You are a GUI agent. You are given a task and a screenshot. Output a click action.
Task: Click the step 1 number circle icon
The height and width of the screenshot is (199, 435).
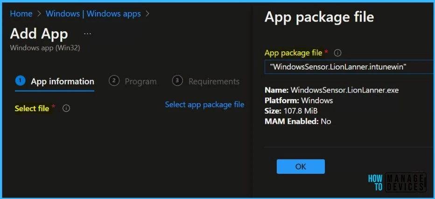click(x=20, y=81)
